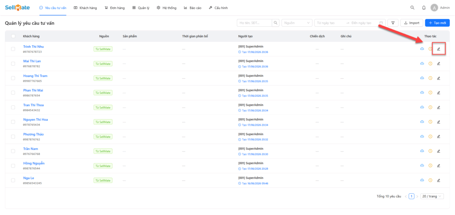This screenshot has width=455, height=215.
Task: Click the Thời gian phân bổ column header
Action: pyautogui.click(x=196, y=36)
